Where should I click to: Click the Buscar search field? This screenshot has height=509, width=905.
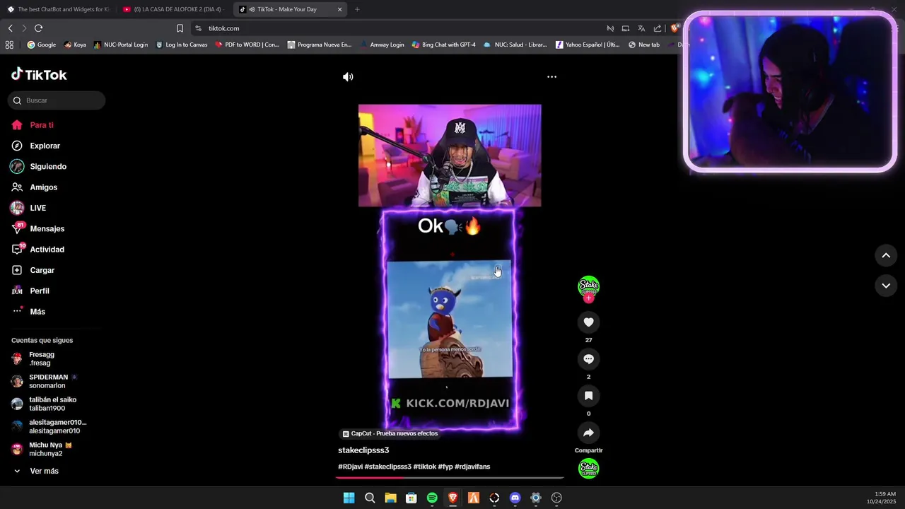tap(57, 100)
